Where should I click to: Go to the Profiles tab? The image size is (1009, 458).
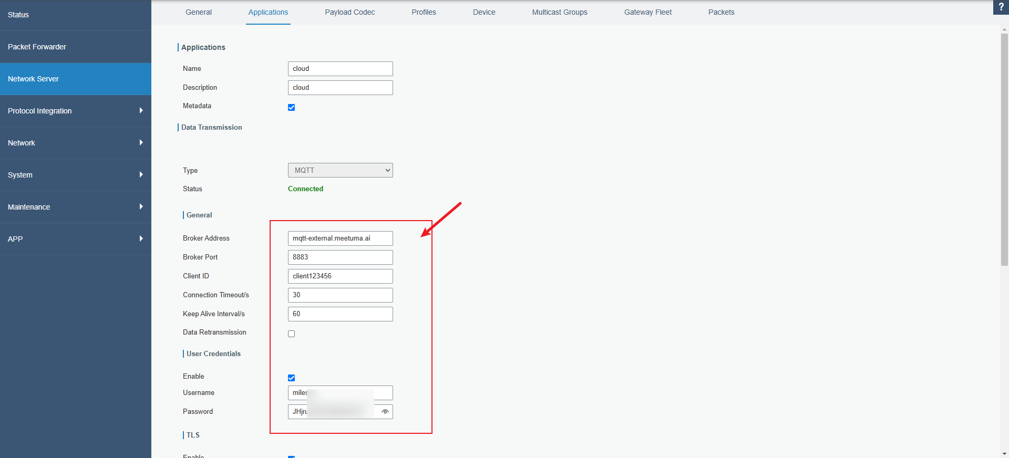(x=424, y=12)
